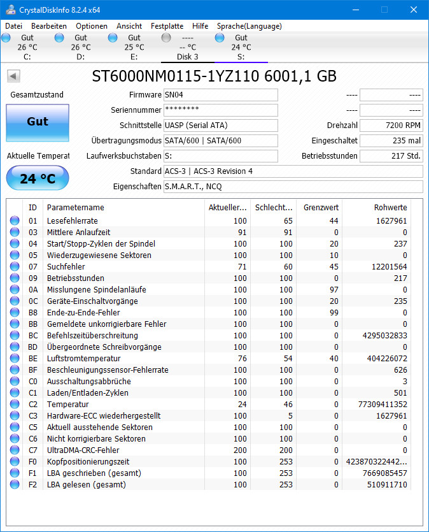Go to previous disk with left arrow
Viewport: 429px width, 532px height.
(x=13, y=76)
